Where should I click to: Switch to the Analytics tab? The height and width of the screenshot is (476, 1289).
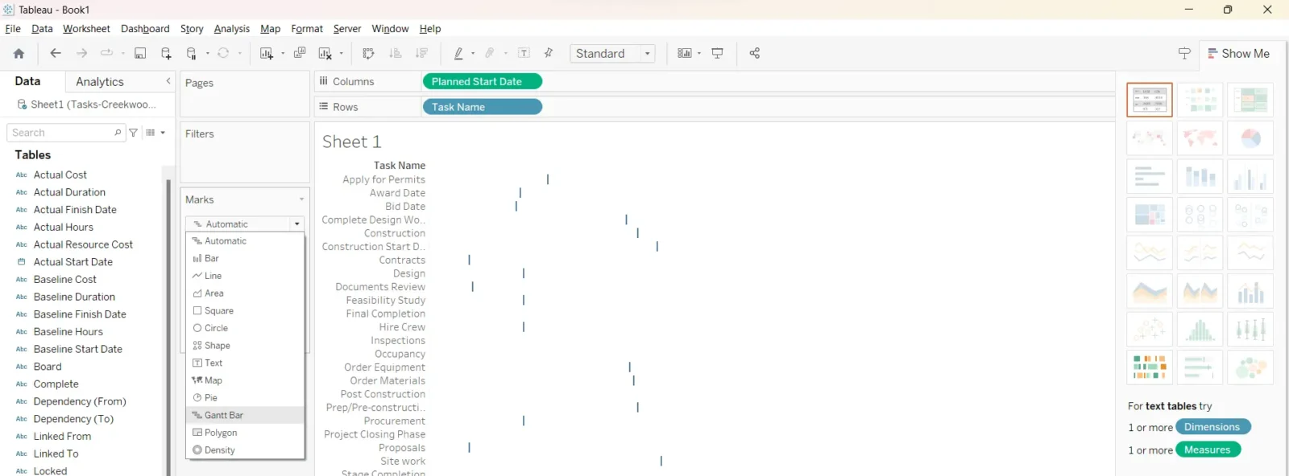(x=100, y=82)
